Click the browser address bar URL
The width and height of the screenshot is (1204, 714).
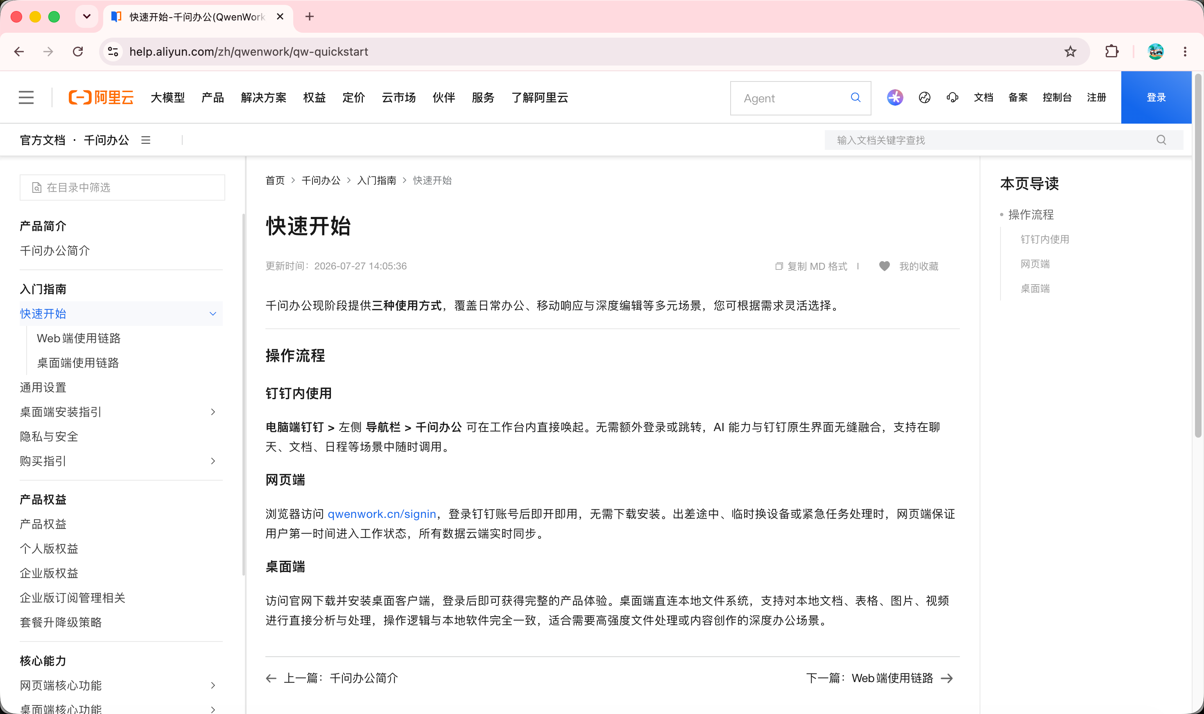(x=248, y=52)
